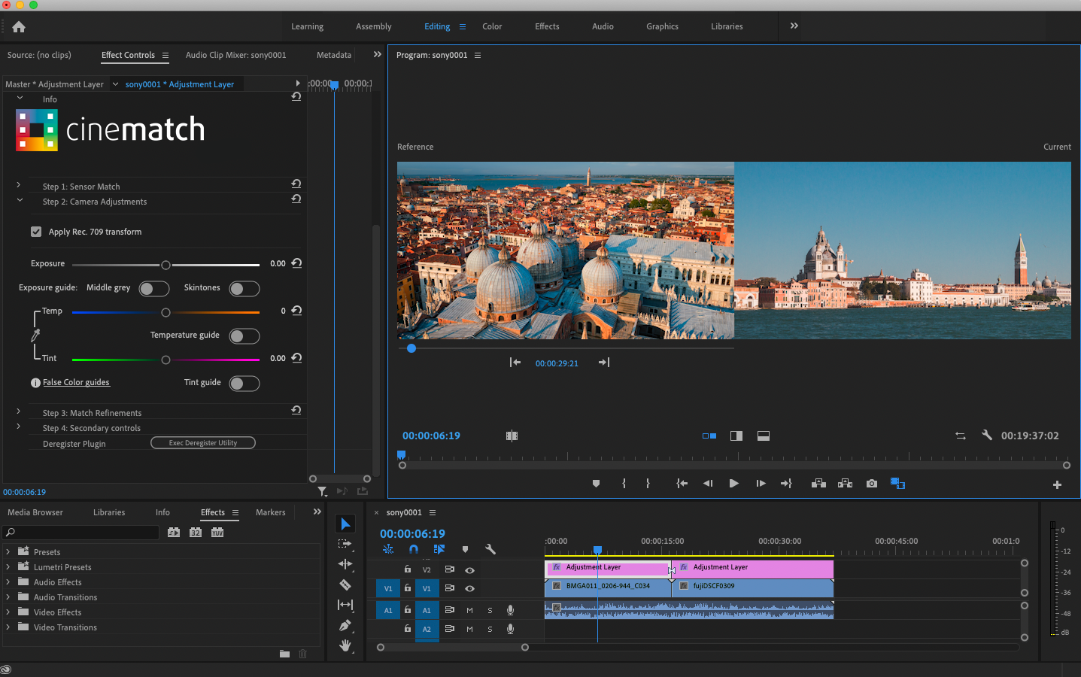Click the Comparison View icon
This screenshot has width=1081, height=677.
(898, 484)
